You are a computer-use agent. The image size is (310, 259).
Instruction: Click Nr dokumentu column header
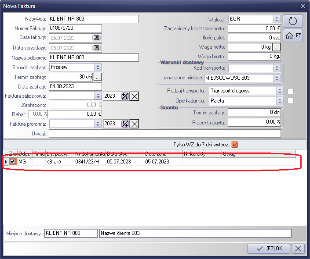pyautogui.click(x=90, y=154)
